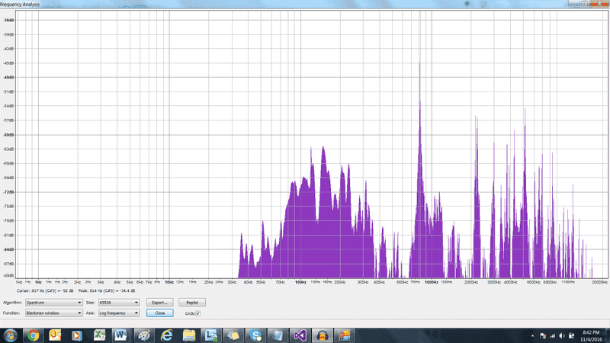Image resolution: width=610 pixels, height=343 pixels.
Task: Open the Algorithm dropdown showing Spectrum
Action: coord(53,303)
